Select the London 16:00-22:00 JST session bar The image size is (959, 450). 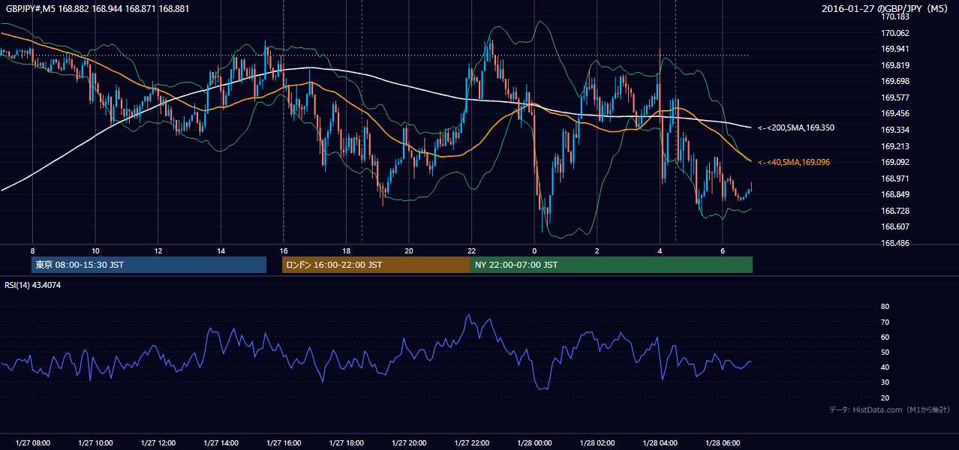click(x=376, y=265)
